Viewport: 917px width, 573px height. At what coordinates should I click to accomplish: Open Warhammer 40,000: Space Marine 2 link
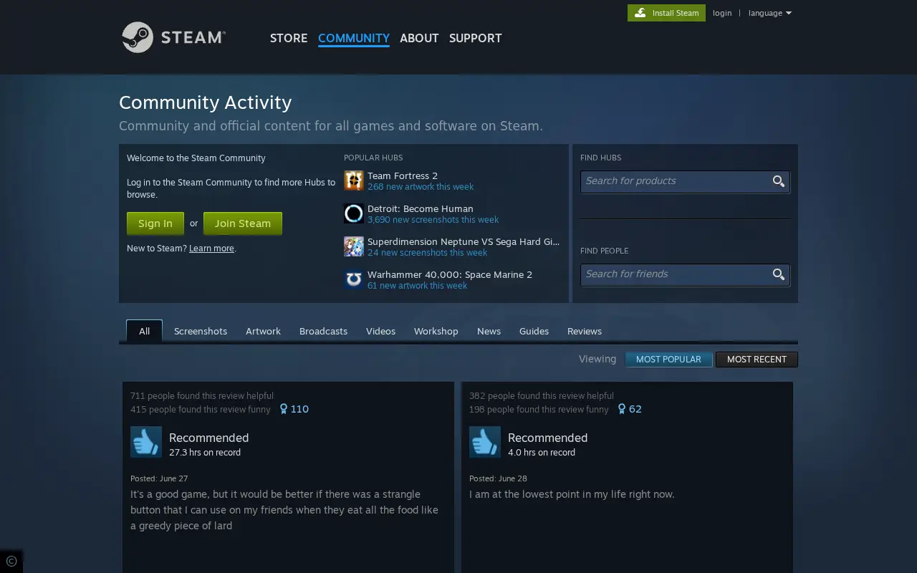click(450, 274)
